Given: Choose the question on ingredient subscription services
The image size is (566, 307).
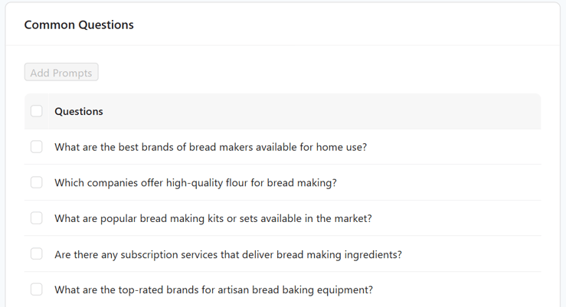Looking at the screenshot, I should [x=227, y=254].
